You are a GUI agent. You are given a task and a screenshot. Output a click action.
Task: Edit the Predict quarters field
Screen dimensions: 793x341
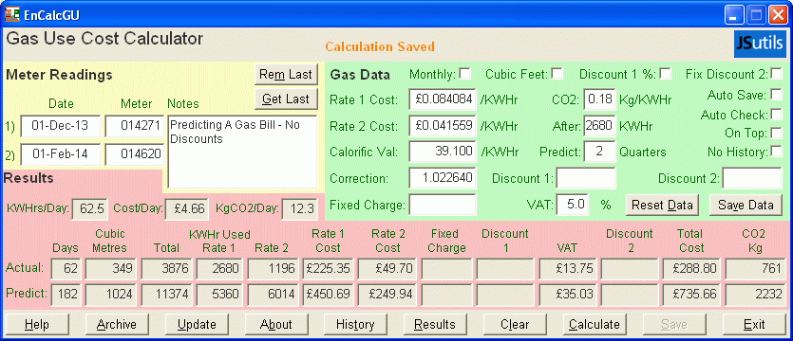600,152
